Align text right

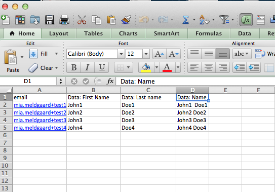(x=222, y=67)
